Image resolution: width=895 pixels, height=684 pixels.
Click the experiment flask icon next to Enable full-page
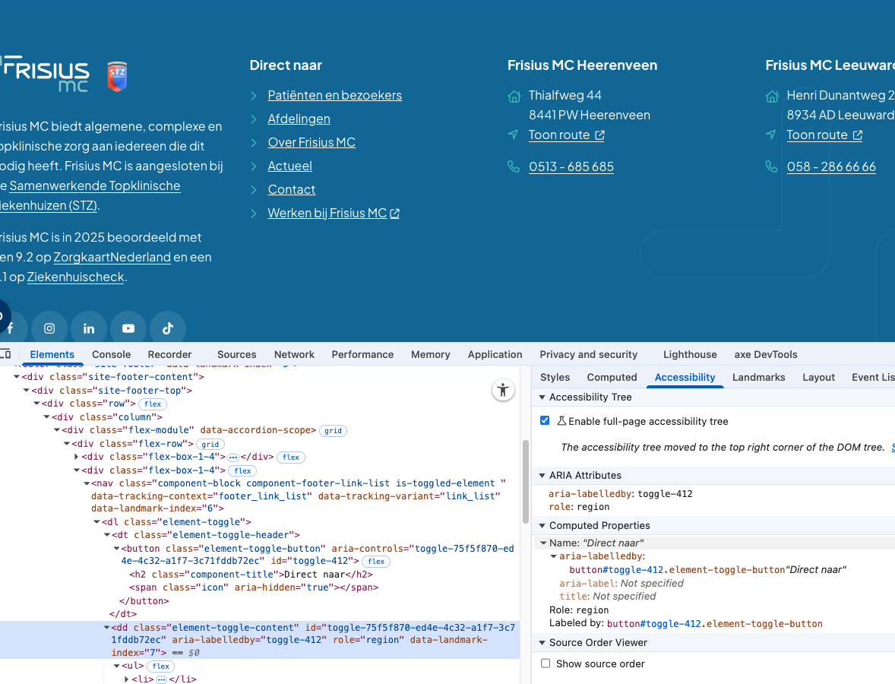click(x=561, y=421)
